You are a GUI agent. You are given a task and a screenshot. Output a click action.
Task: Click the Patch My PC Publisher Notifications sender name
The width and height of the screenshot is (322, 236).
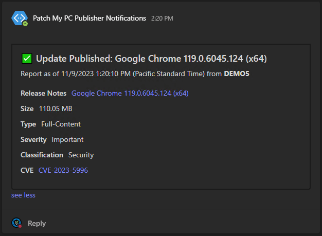90,19
